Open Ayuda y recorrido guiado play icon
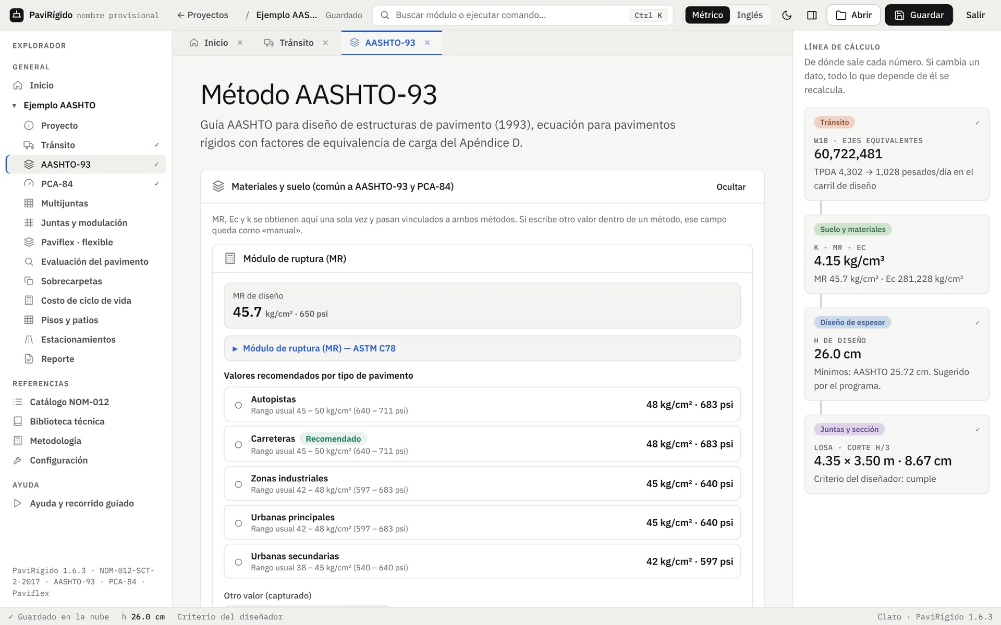Viewport: 1001px width, 625px height. pyautogui.click(x=18, y=503)
